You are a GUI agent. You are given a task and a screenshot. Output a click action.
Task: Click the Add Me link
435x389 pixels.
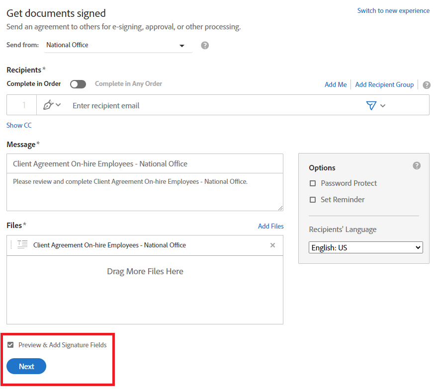tap(336, 84)
